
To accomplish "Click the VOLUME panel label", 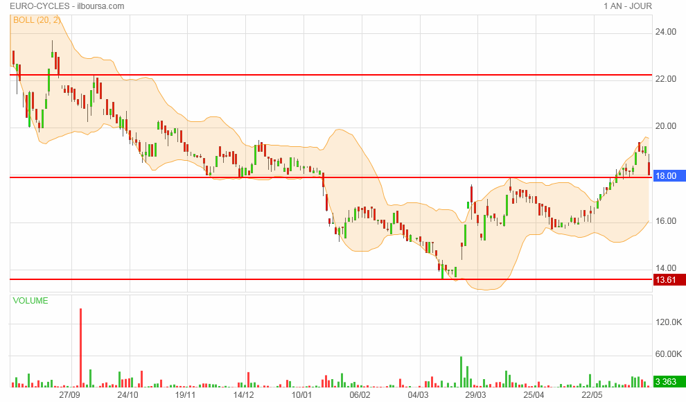I will (30, 301).
